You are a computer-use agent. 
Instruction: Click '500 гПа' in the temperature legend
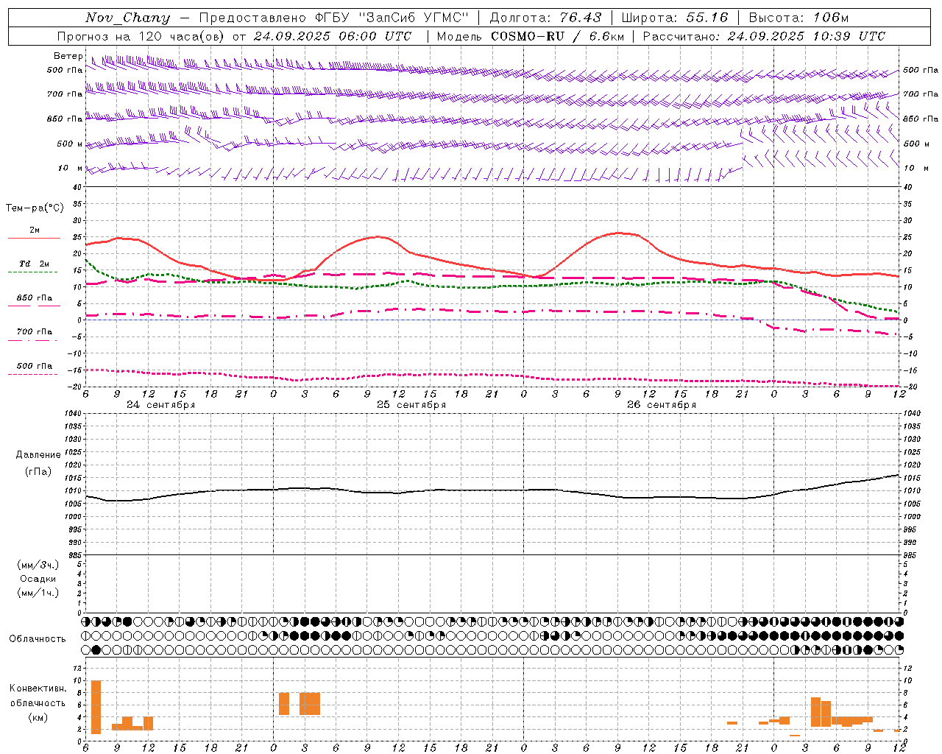coord(35,365)
